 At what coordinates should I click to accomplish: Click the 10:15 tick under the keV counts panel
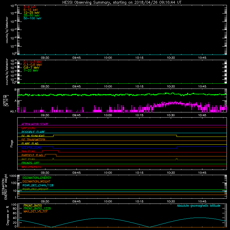point(139,58)
